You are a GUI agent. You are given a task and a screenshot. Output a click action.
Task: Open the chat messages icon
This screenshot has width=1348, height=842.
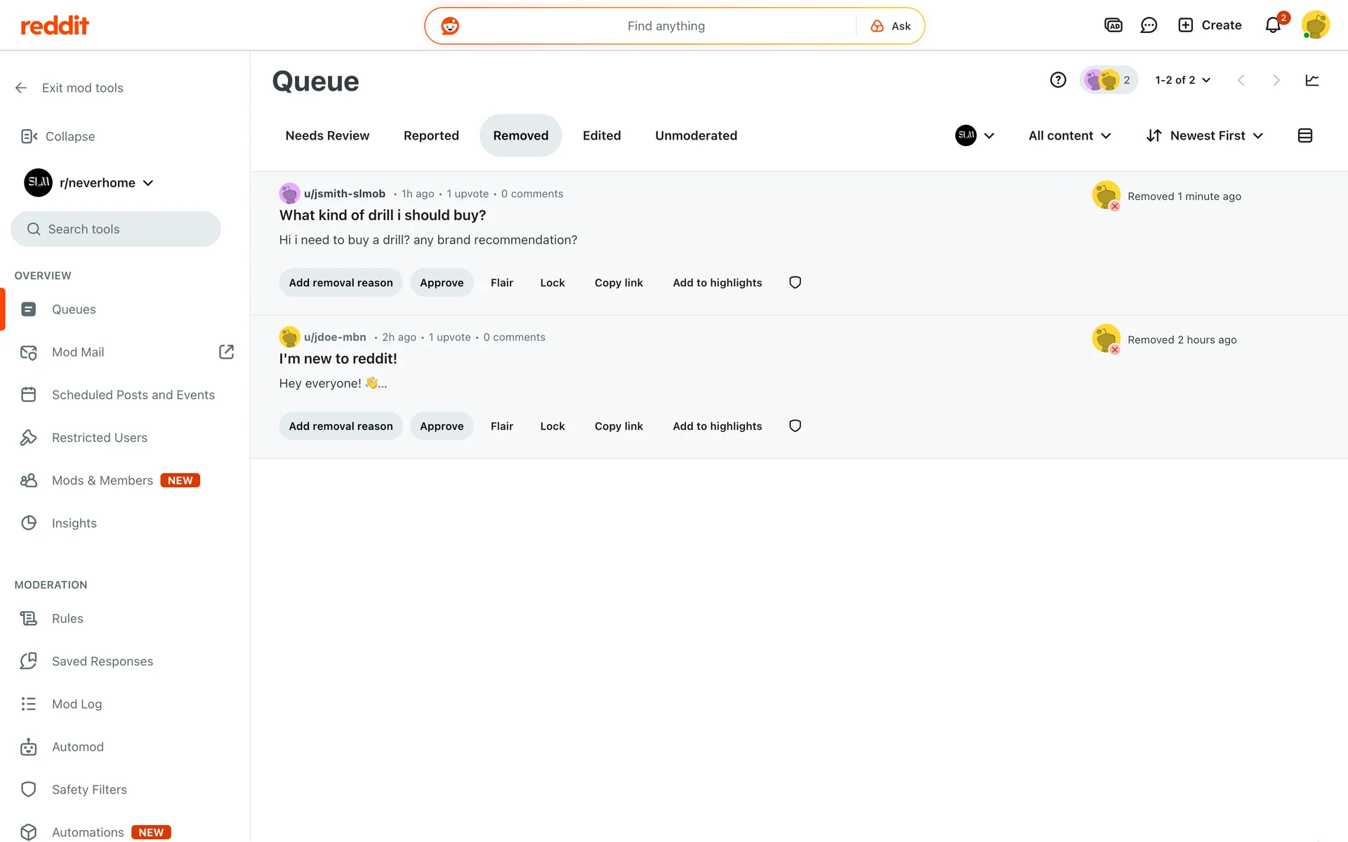pos(1149,26)
